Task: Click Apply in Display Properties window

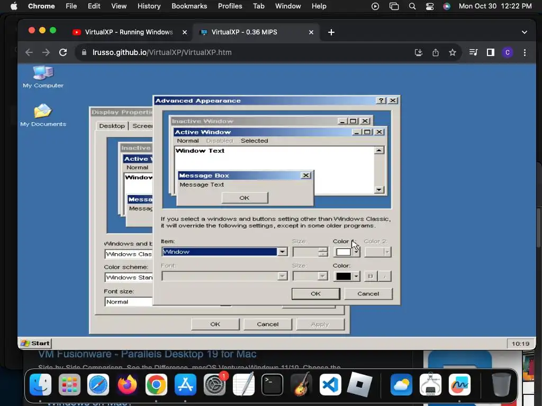Action: 320,324
